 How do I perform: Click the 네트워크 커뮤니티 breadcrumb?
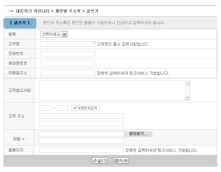point(32,11)
